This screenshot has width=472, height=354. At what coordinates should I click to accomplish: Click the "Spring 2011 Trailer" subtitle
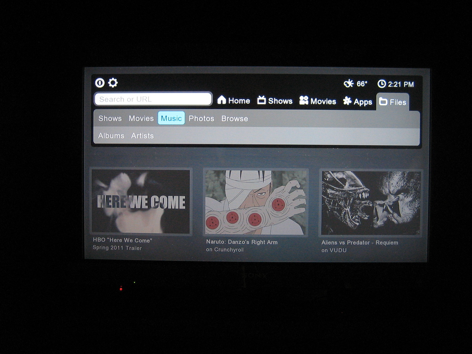117,248
